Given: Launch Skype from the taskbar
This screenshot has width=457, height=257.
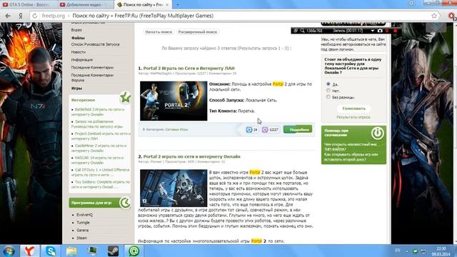Looking at the screenshot, I should click(51, 251).
